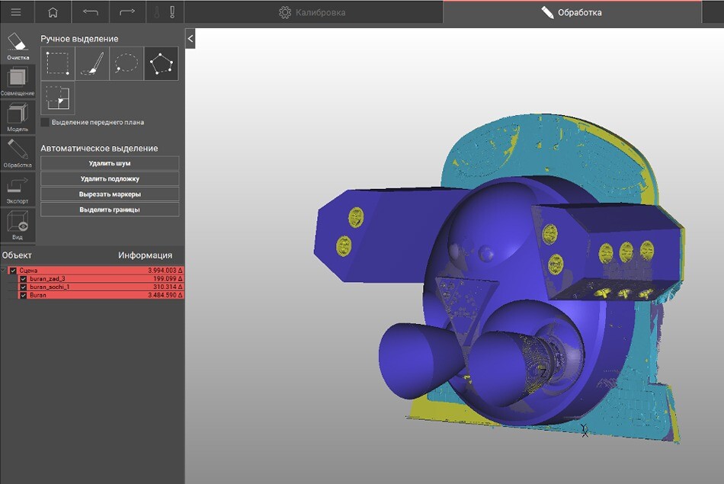Activate the polygon selection tool
724x484 pixels.
click(161, 64)
